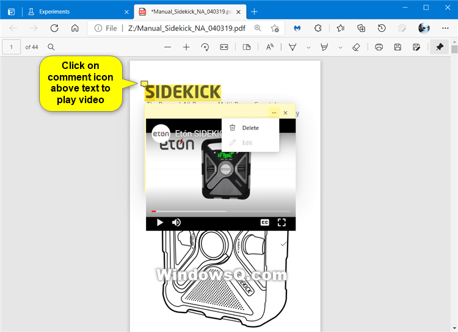Click the address bar URL

click(187, 28)
